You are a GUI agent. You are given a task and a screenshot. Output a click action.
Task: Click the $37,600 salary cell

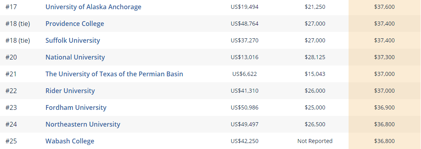point(385,7)
